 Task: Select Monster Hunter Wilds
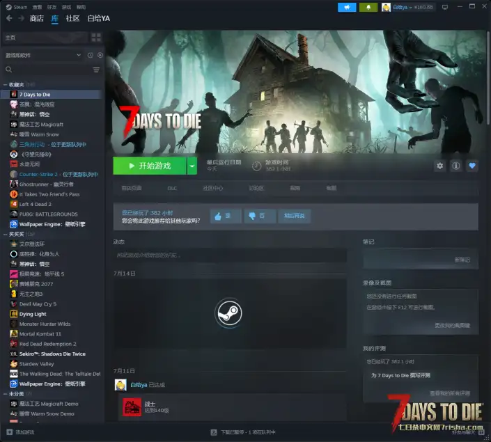click(x=40, y=324)
